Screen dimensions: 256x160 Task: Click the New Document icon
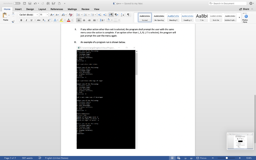pos(59,3)
